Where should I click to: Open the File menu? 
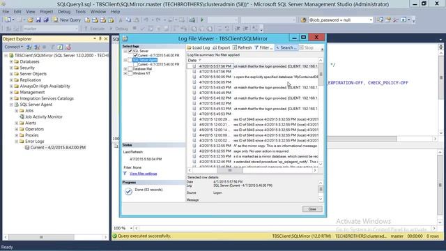6,12
